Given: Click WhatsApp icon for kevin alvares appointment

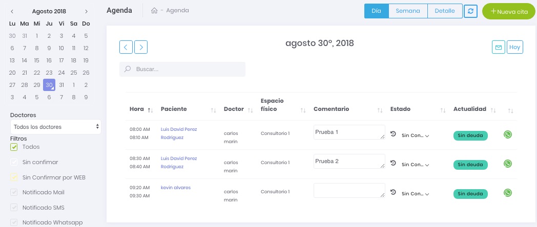Looking at the screenshot, I should pyautogui.click(x=508, y=193).
